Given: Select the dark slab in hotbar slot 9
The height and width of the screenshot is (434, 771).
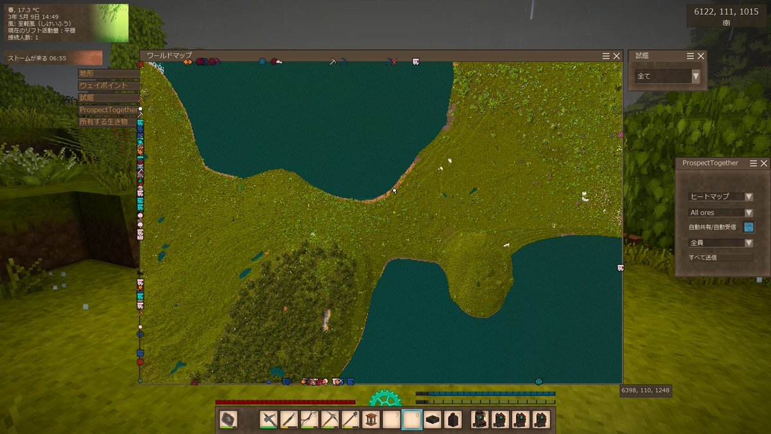Looking at the screenshot, I should (x=433, y=420).
